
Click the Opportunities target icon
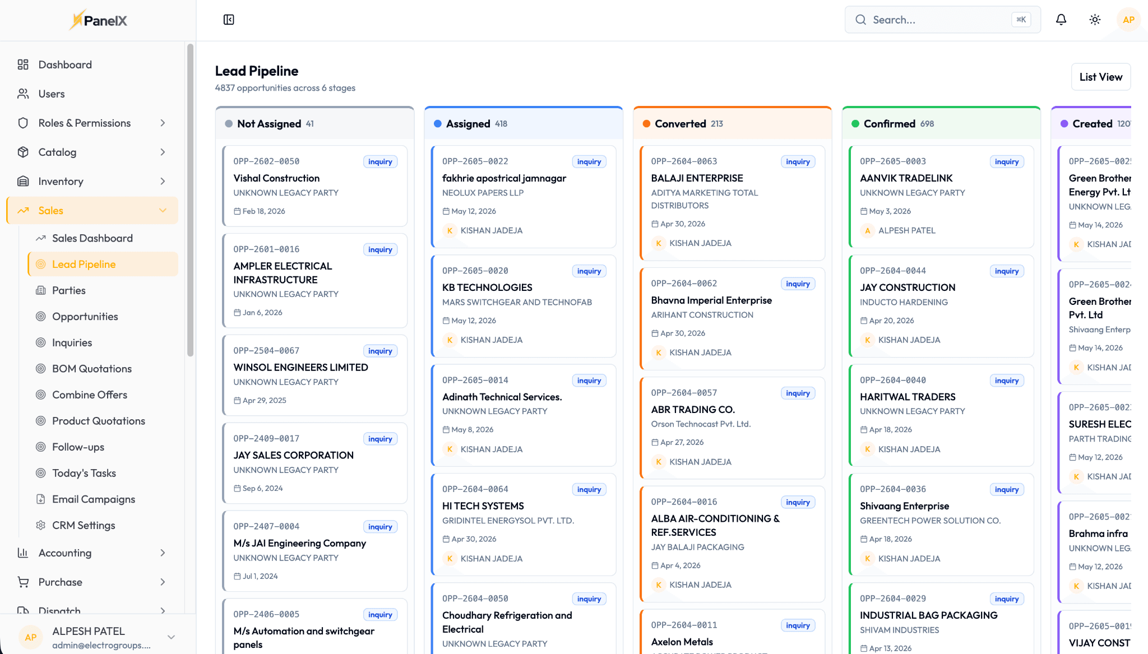[x=41, y=317]
